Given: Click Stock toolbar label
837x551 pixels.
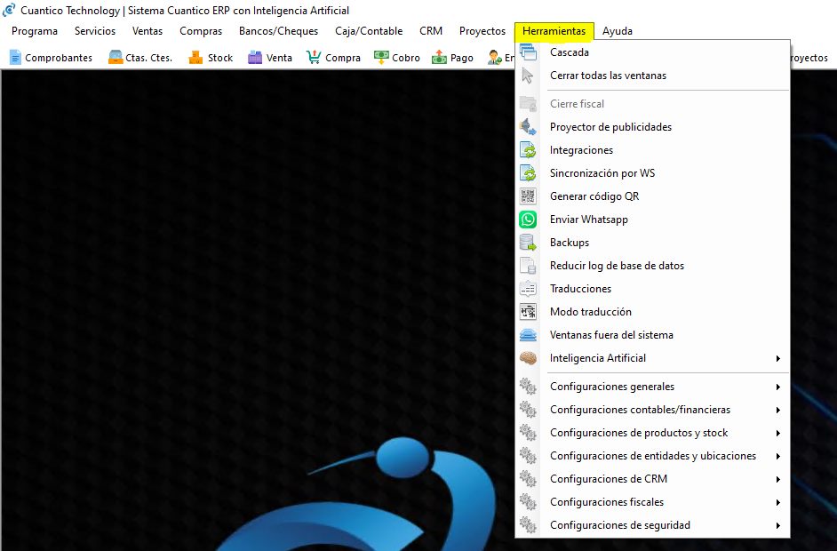Looking at the screenshot, I should (x=220, y=58).
